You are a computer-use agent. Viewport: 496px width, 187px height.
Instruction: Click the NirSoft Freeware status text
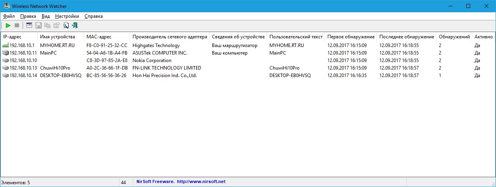[155, 182]
